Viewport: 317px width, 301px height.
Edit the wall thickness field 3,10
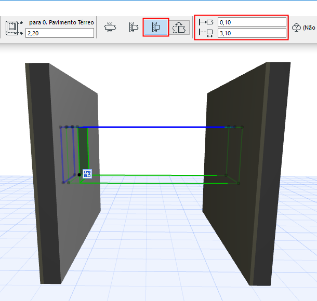[252, 33]
